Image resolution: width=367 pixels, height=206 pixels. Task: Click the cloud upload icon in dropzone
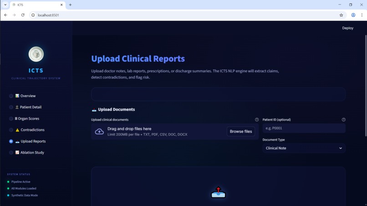[99, 131]
